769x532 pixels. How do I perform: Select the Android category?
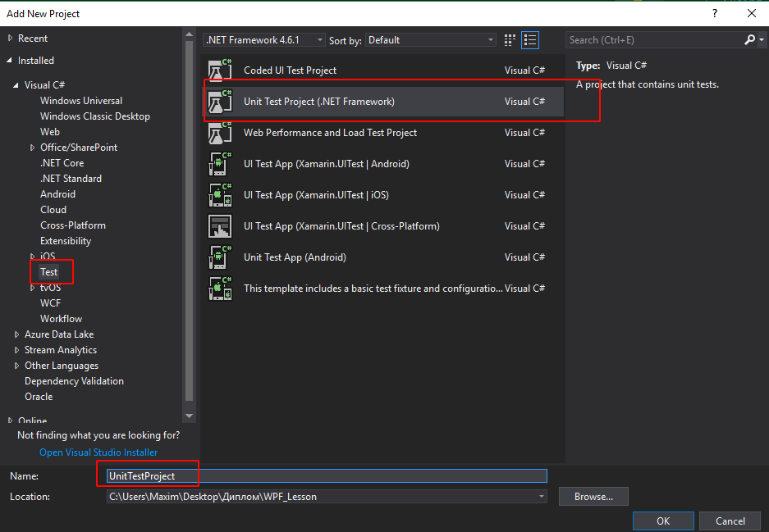click(58, 194)
